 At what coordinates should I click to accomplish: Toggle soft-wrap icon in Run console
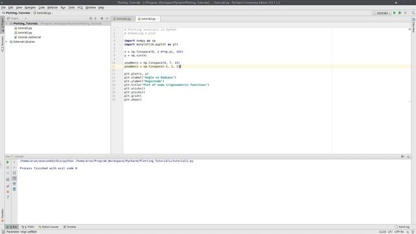[14, 173]
